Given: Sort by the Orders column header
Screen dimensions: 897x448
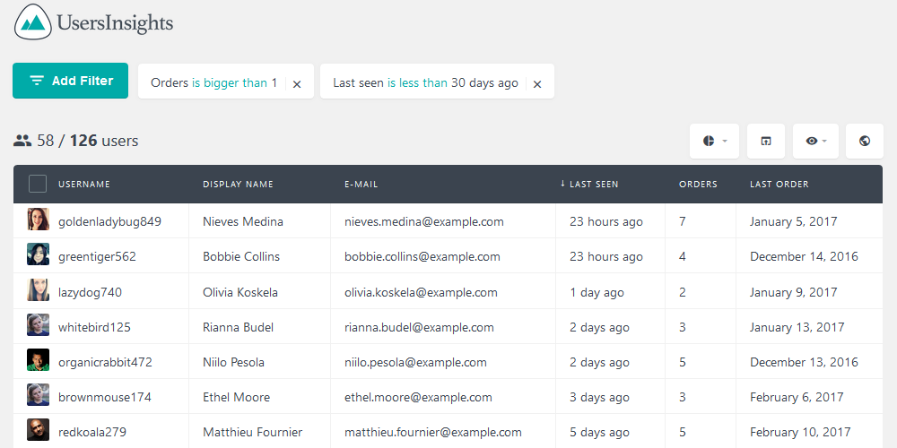Looking at the screenshot, I should pos(698,185).
